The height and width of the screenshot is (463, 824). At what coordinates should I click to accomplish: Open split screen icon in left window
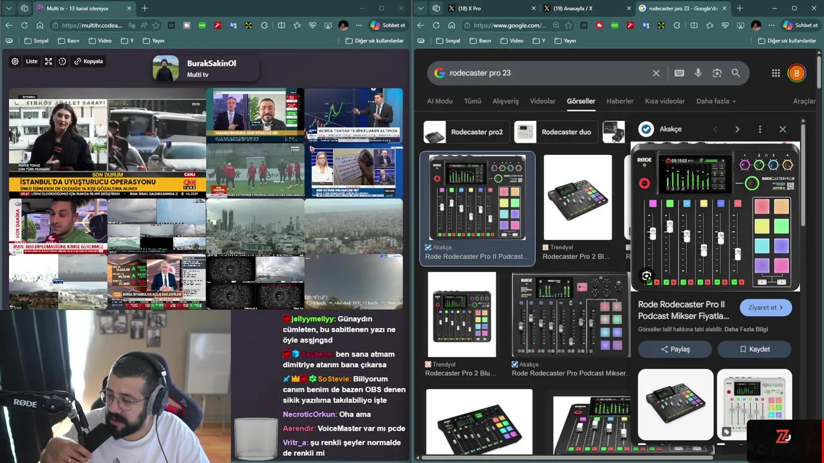[x=281, y=25]
